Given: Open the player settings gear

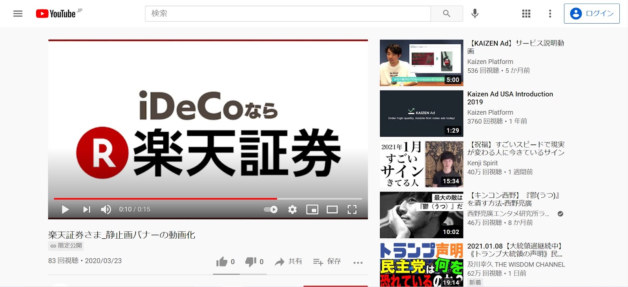Looking at the screenshot, I should (x=292, y=209).
